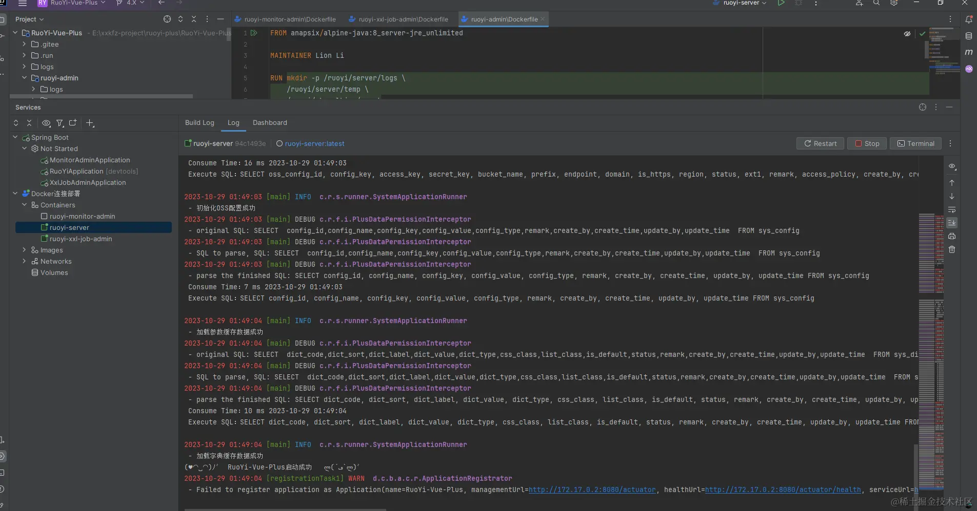Image resolution: width=977 pixels, height=511 pixels.
Task: Print the log output
Action: click(952, 236)
